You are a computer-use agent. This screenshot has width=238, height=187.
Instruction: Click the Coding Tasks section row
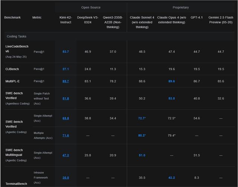[17, 37]
